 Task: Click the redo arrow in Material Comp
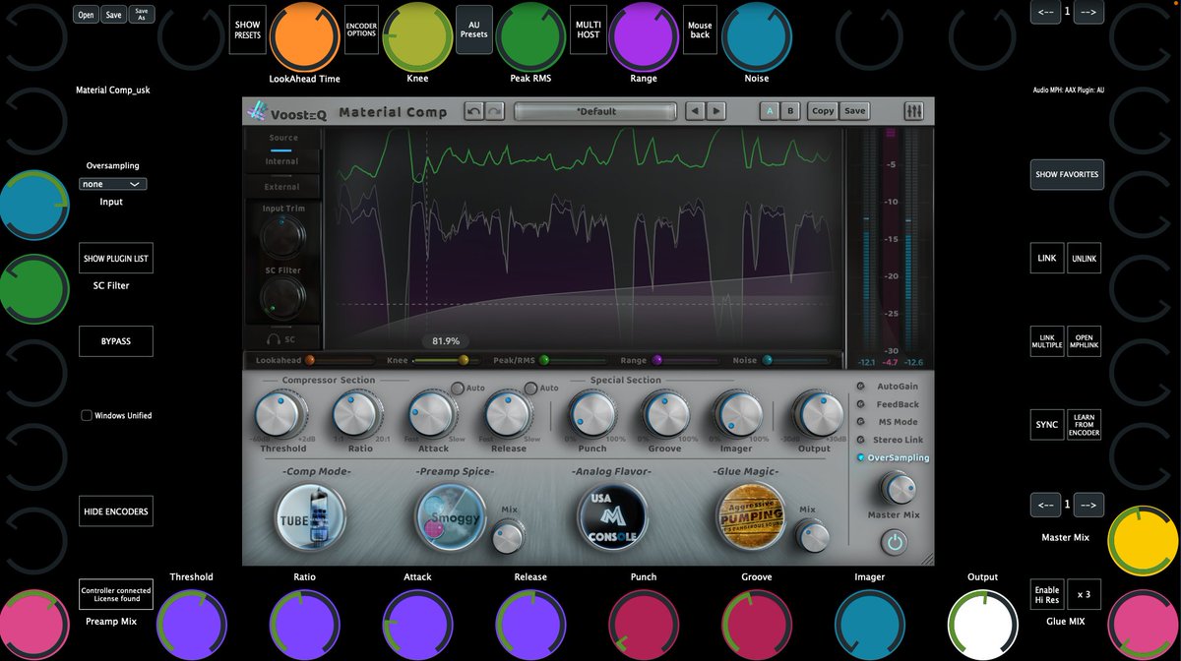[x=495, y=111]
